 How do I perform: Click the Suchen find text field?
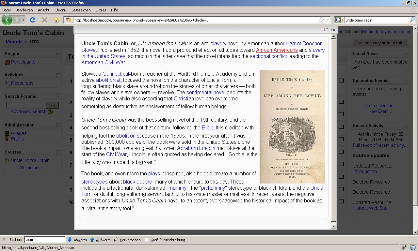click(45, 240)
